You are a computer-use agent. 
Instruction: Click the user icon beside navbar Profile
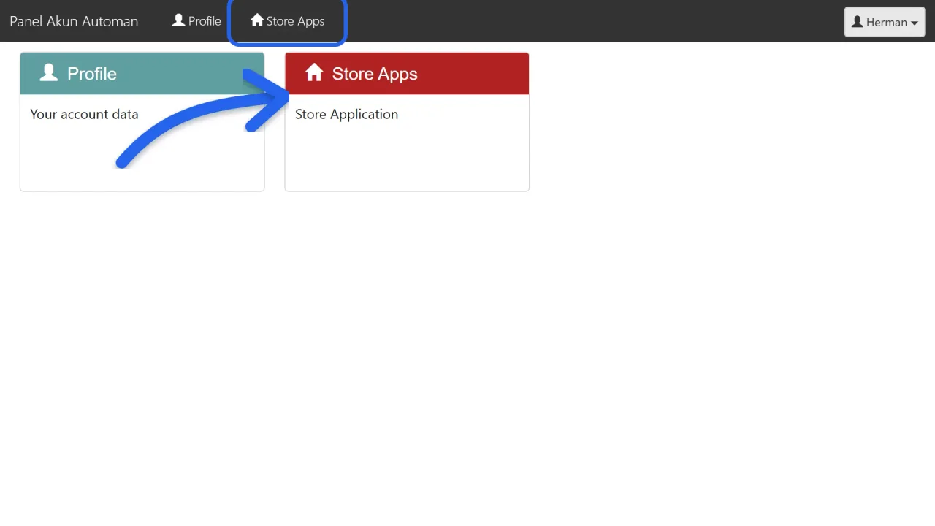click(x=178, y=20)
